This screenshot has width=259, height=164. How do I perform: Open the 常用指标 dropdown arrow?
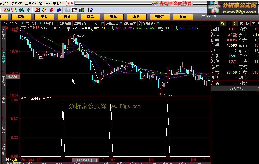pos(158,23)
